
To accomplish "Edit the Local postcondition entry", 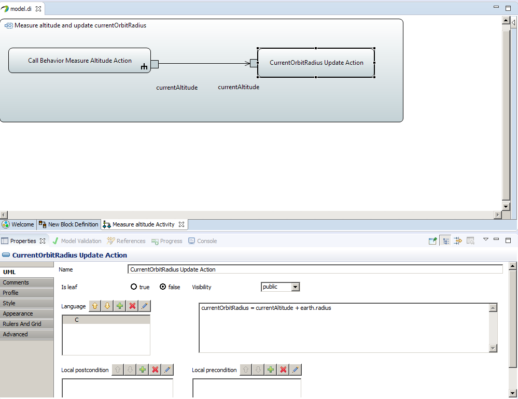I will click(167, 369).
